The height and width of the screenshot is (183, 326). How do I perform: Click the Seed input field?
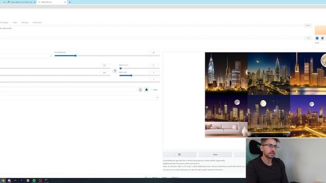(68, 89)
